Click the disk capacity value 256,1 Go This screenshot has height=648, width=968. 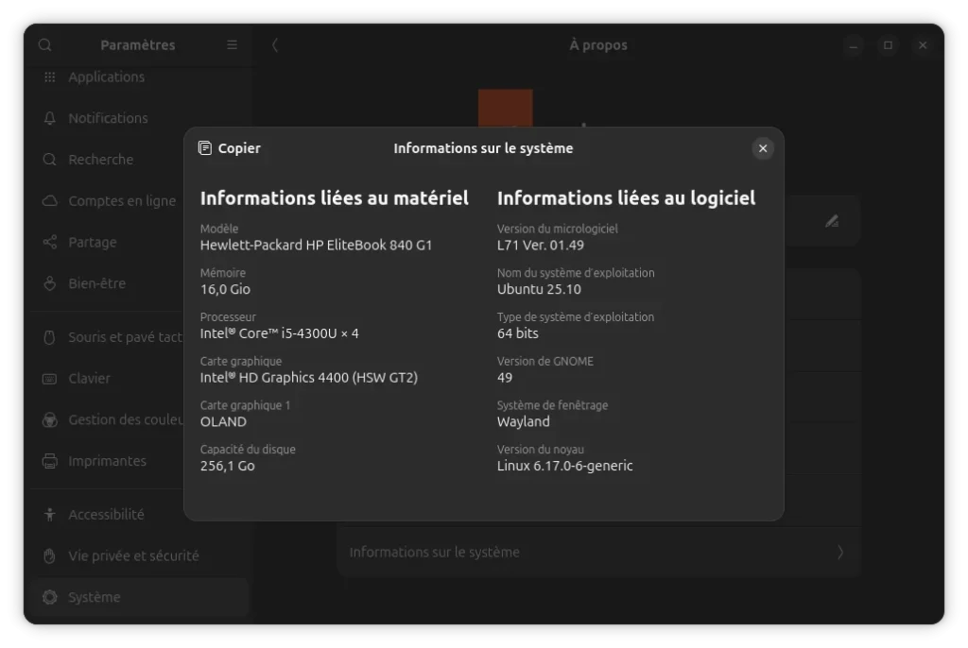[x=227, y=466]
